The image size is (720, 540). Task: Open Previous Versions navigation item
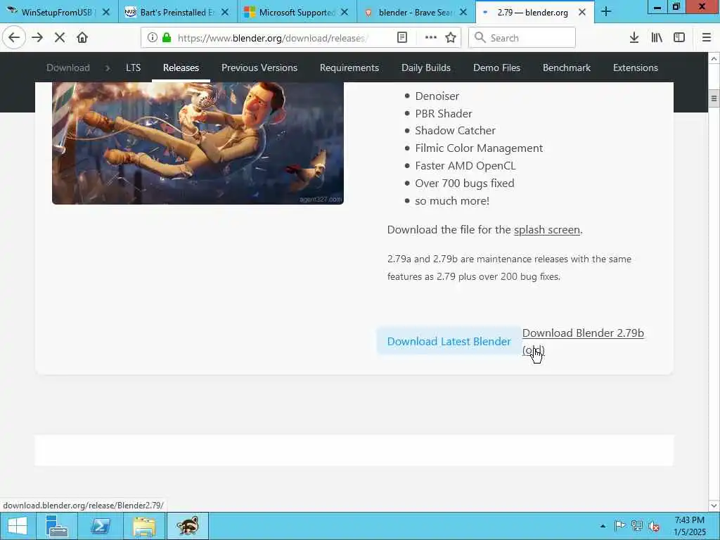click(x=259, y=67)
